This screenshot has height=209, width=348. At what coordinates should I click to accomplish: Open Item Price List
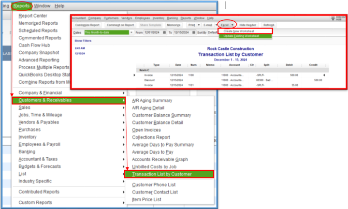pyautogui.click(x=147, y=199)
